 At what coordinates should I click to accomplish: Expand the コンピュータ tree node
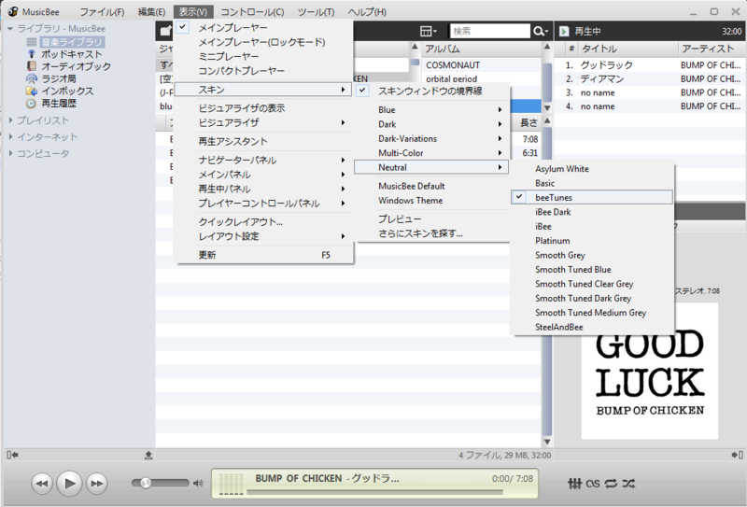[10, 153]
